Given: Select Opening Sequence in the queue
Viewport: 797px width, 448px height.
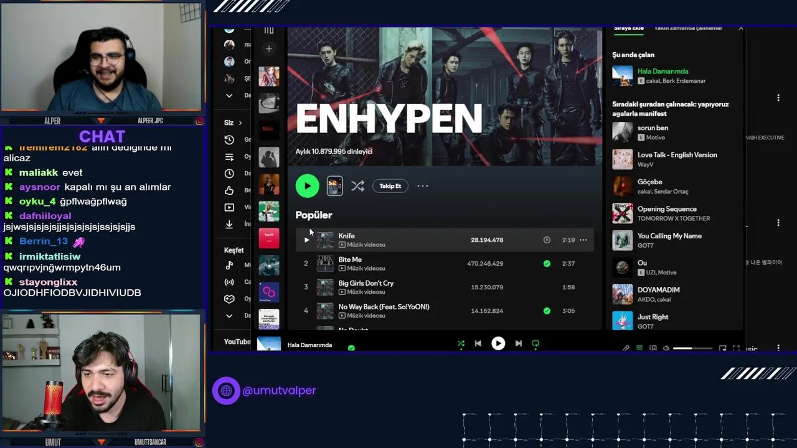Looking at the screenshot, I should pos(667,209).
